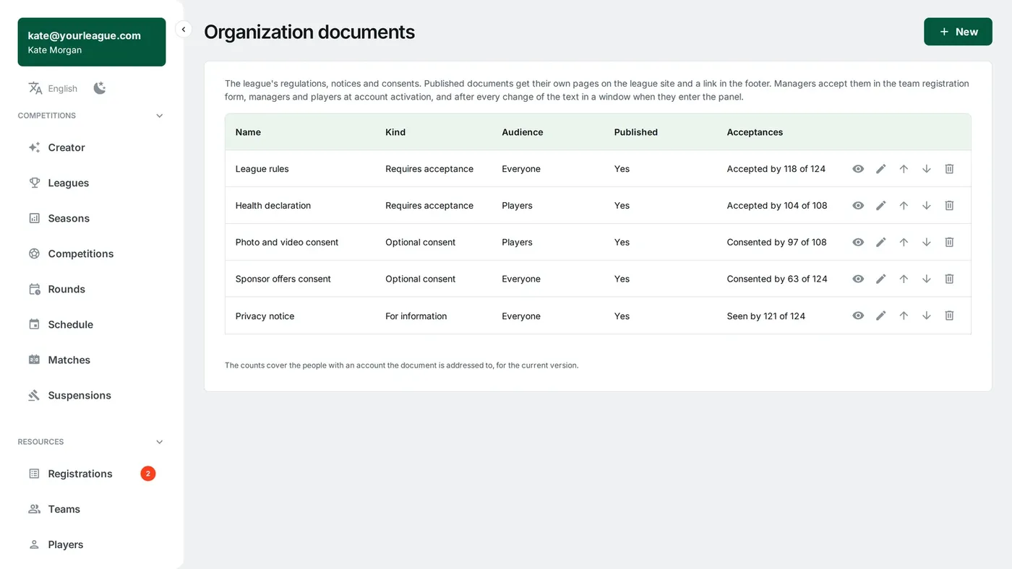Click "Accepted by 118 of 124" cell
Screen dimensions: 1012x569
(x=776, y=169)
